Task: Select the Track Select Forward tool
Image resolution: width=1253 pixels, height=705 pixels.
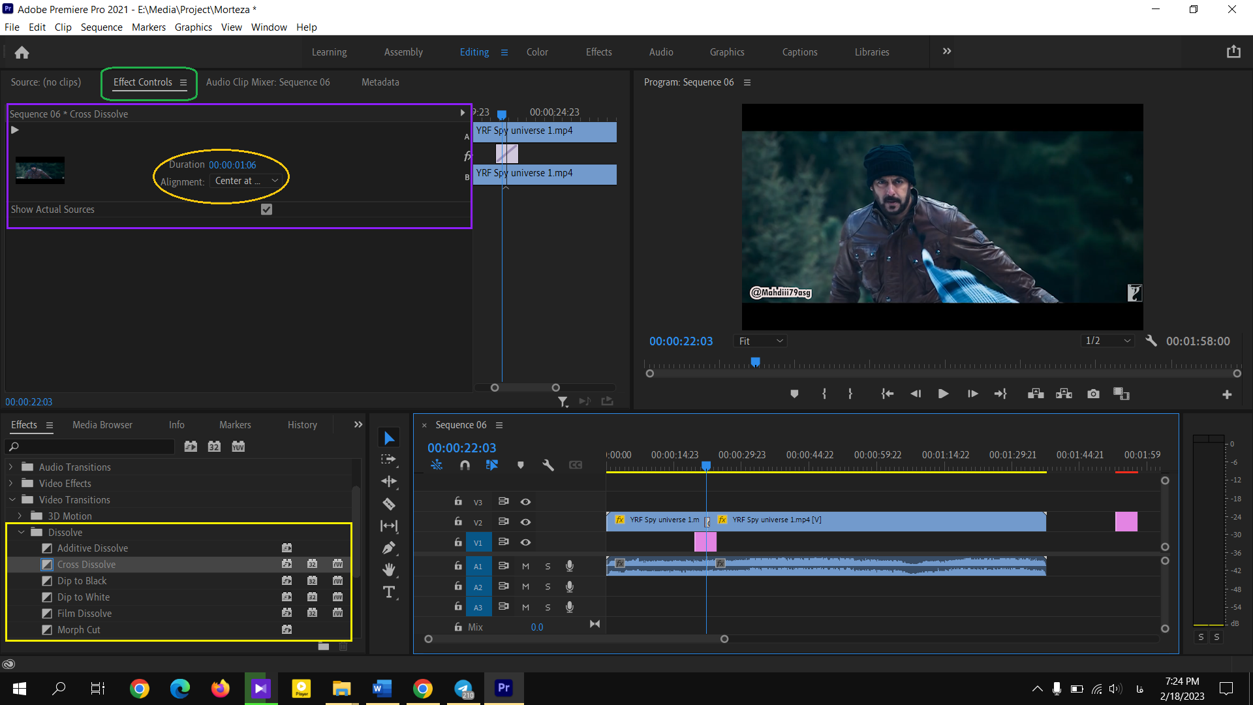Action: [389, 460]
